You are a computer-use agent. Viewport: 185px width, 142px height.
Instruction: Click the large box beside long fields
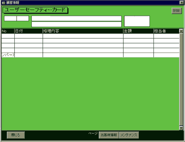[137, 21]
